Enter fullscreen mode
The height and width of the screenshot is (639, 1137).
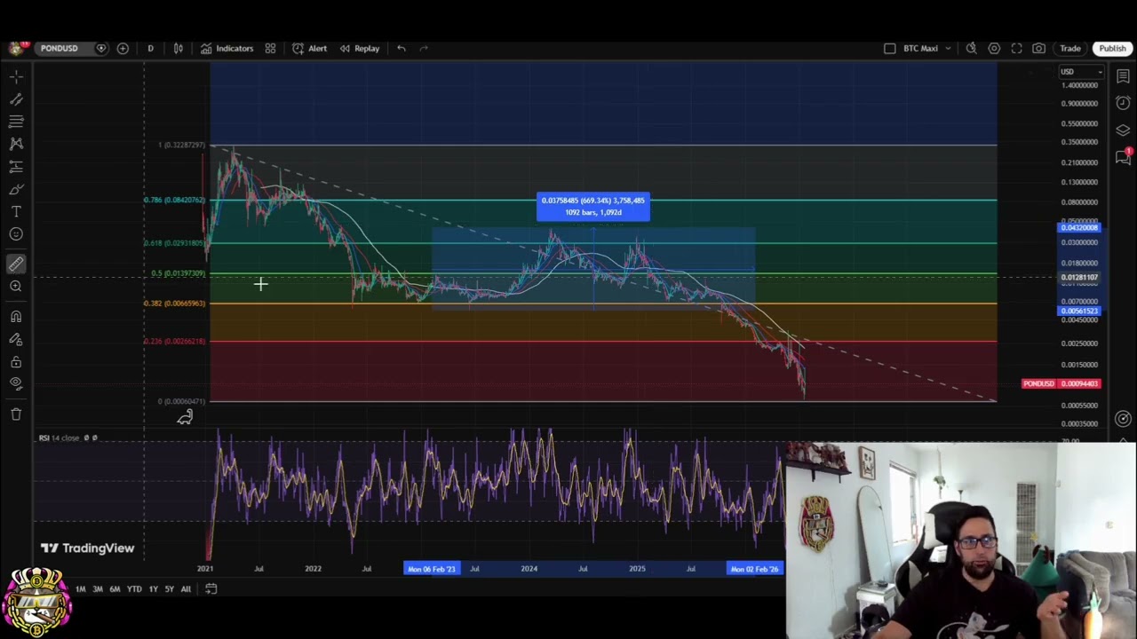coord(1016,48)
